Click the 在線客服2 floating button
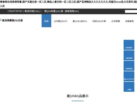Image resolution: width=137 pixels, height=102 pixels. coord(129,55)
